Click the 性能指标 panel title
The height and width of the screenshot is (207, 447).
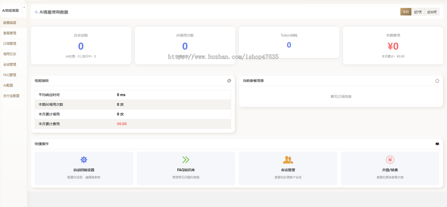click(42, 81)
